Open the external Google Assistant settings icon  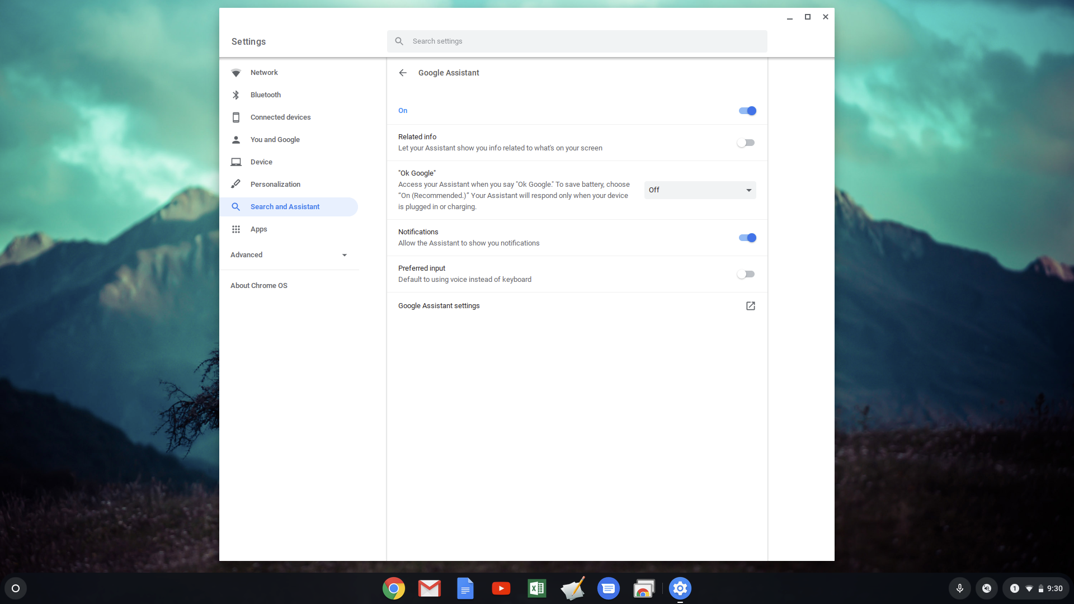750,306
